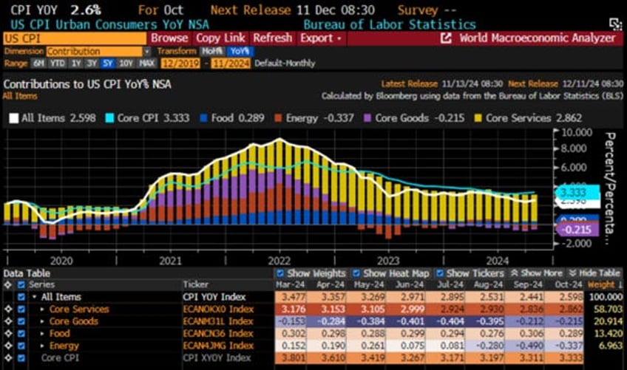Toggle Show Heat Map checkbox
Screen dimensions: 627x370
pyautogui.click(x=356, y=273)
